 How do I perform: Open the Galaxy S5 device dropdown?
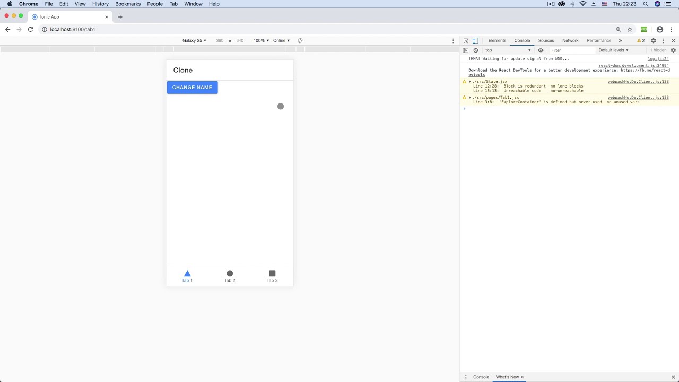pyautogui.click(x=194, y=41)
